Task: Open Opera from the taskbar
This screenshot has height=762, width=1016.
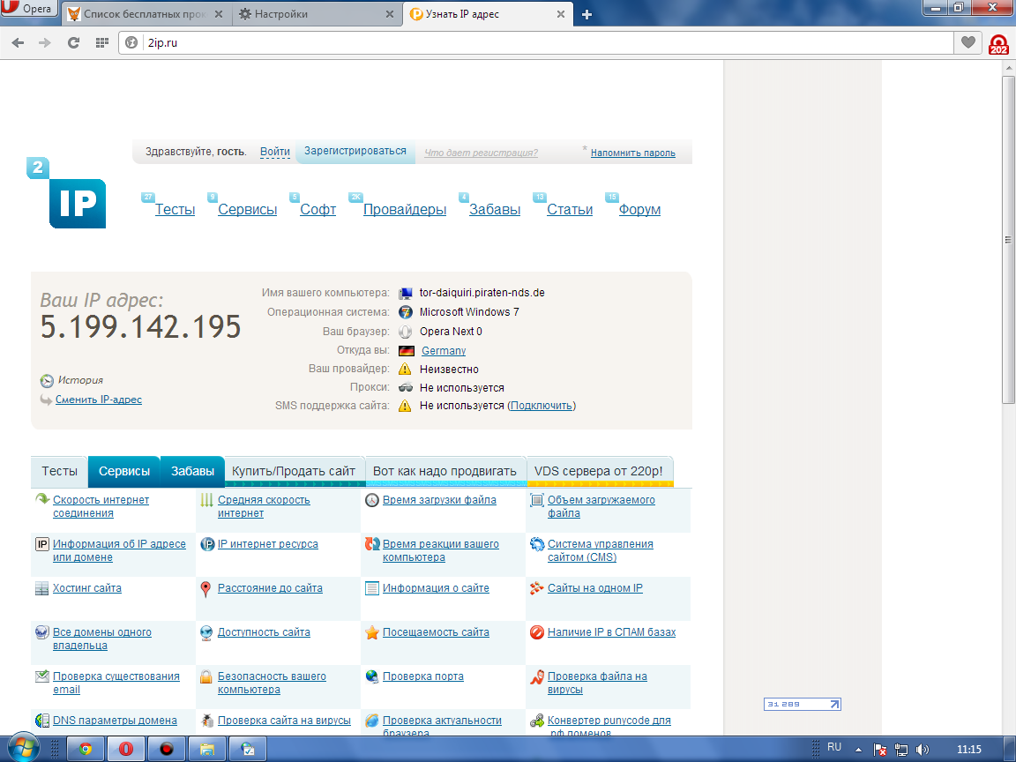Action: [x=126, y=749]
